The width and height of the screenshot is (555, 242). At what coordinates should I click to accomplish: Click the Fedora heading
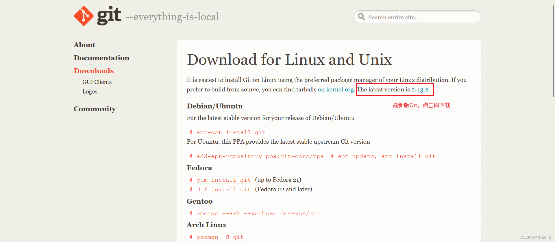pyautogui.click(x=199, y=168)
